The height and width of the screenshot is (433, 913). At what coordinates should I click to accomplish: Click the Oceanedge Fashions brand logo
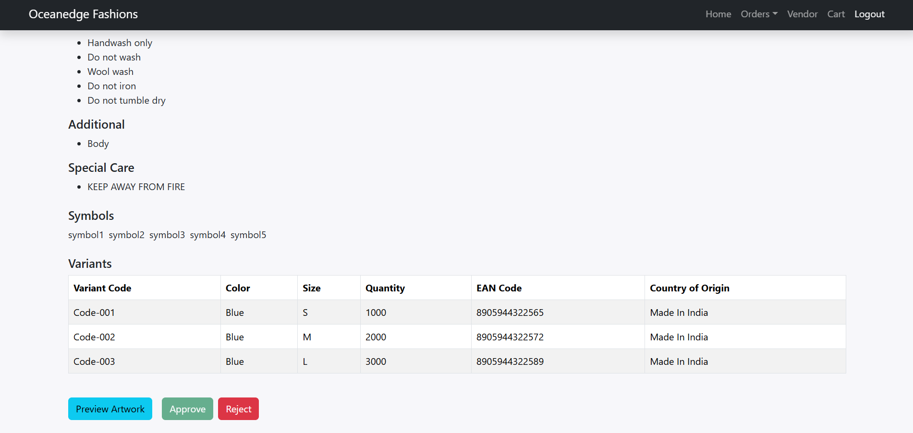83,14
